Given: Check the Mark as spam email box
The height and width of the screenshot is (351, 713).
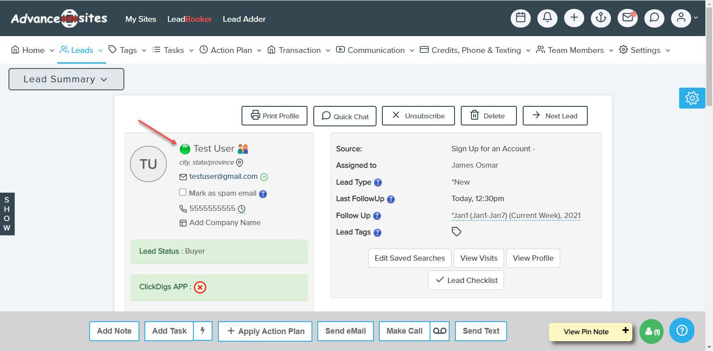Looking at the screenshot, I should [183, 192].
